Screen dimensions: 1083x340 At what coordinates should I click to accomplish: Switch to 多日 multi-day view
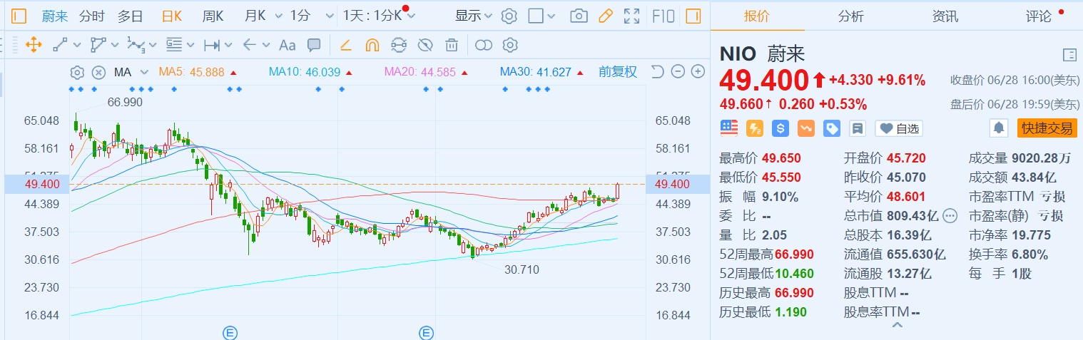[x=131, y=16]
